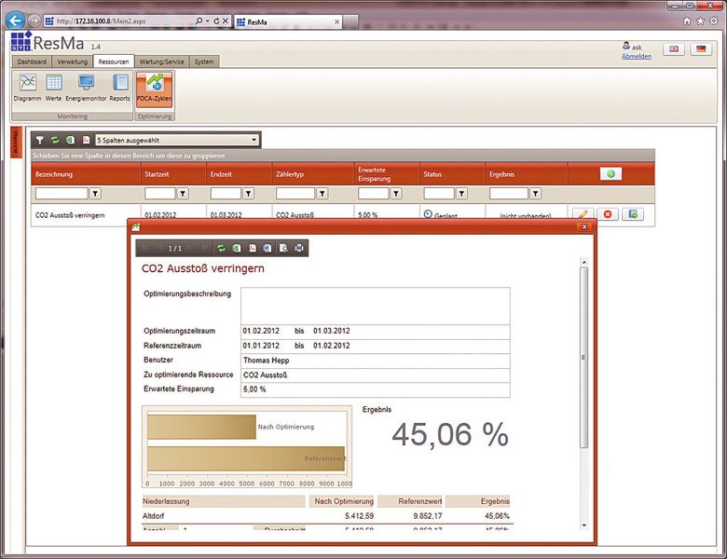Switch language to German flag
The image size is (727, 559).
[x=701, y=48]
